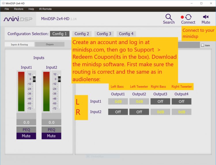Screen dimensions: 216x165
Task: Toggle Input1 to Output4 Off cell
Action: click(x=181, y=102)
